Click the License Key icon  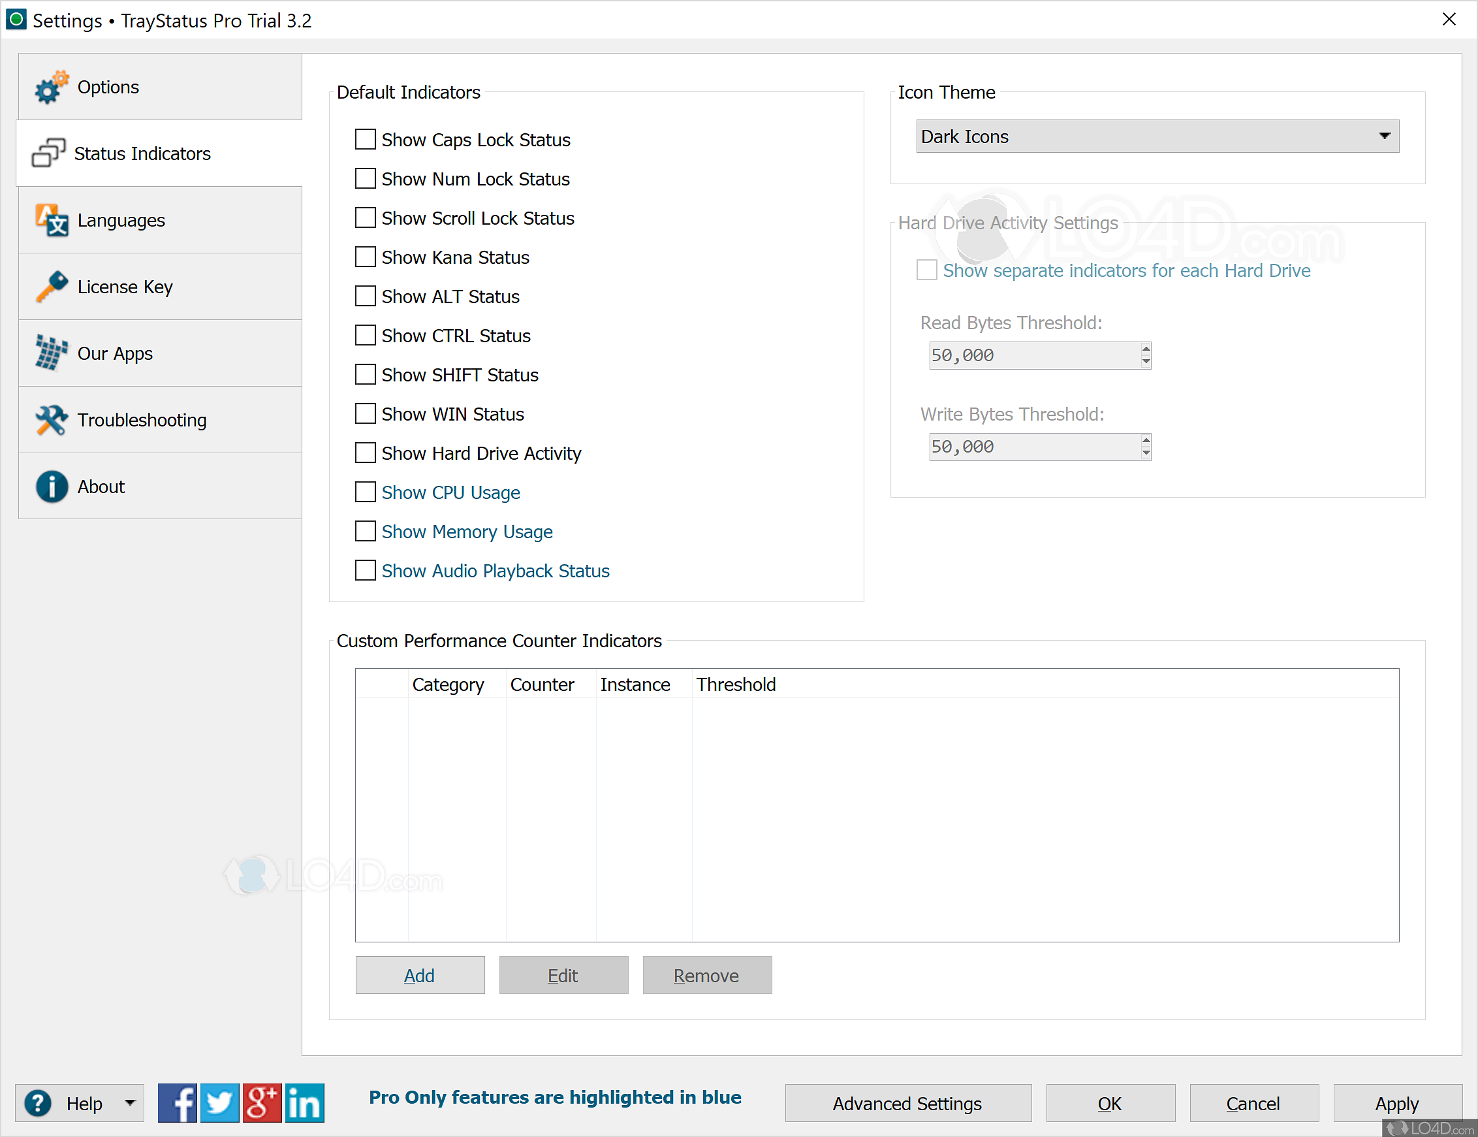52,287
